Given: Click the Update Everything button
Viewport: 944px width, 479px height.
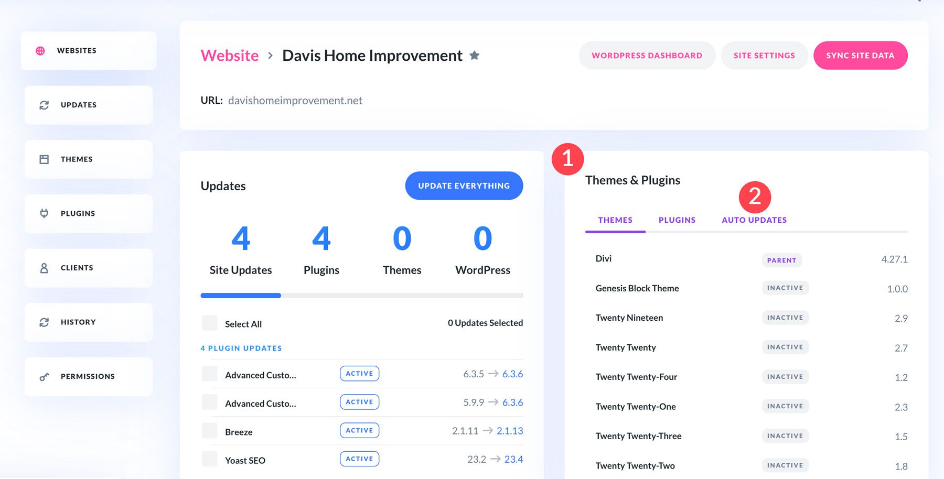Looking at the screenshot, I should 464,186.
